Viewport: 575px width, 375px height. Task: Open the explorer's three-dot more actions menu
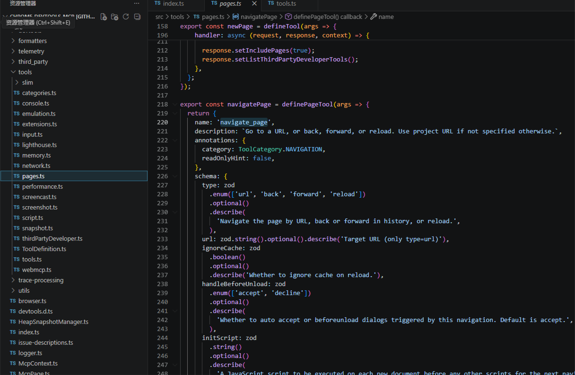(137, 3)
